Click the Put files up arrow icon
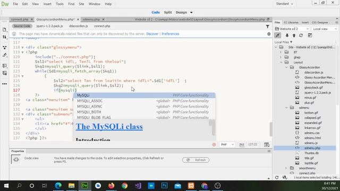 294,36
